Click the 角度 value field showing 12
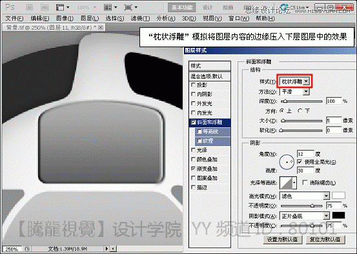 click(x=305, y=154)
